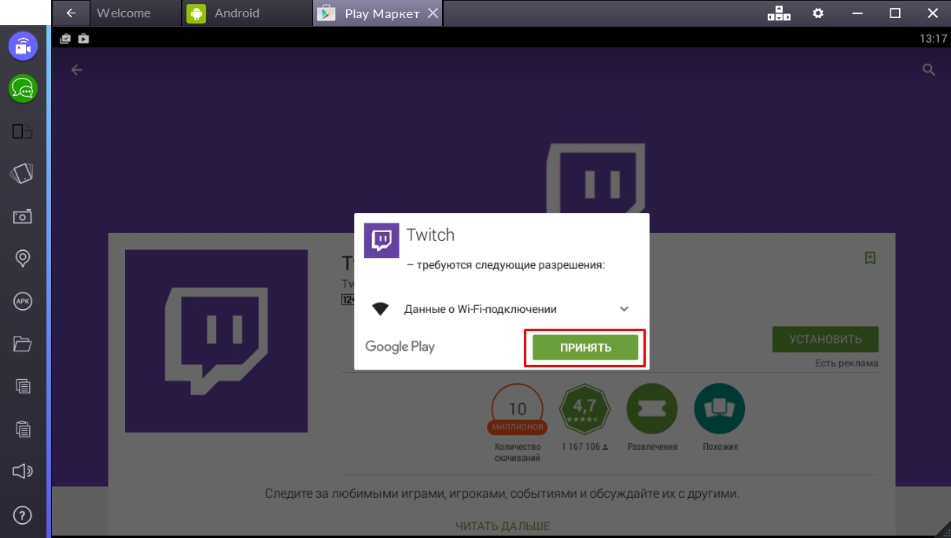Open the folder icon in sidebar
The width and height of the screenshot is (951, 538).
pos(23,343)
